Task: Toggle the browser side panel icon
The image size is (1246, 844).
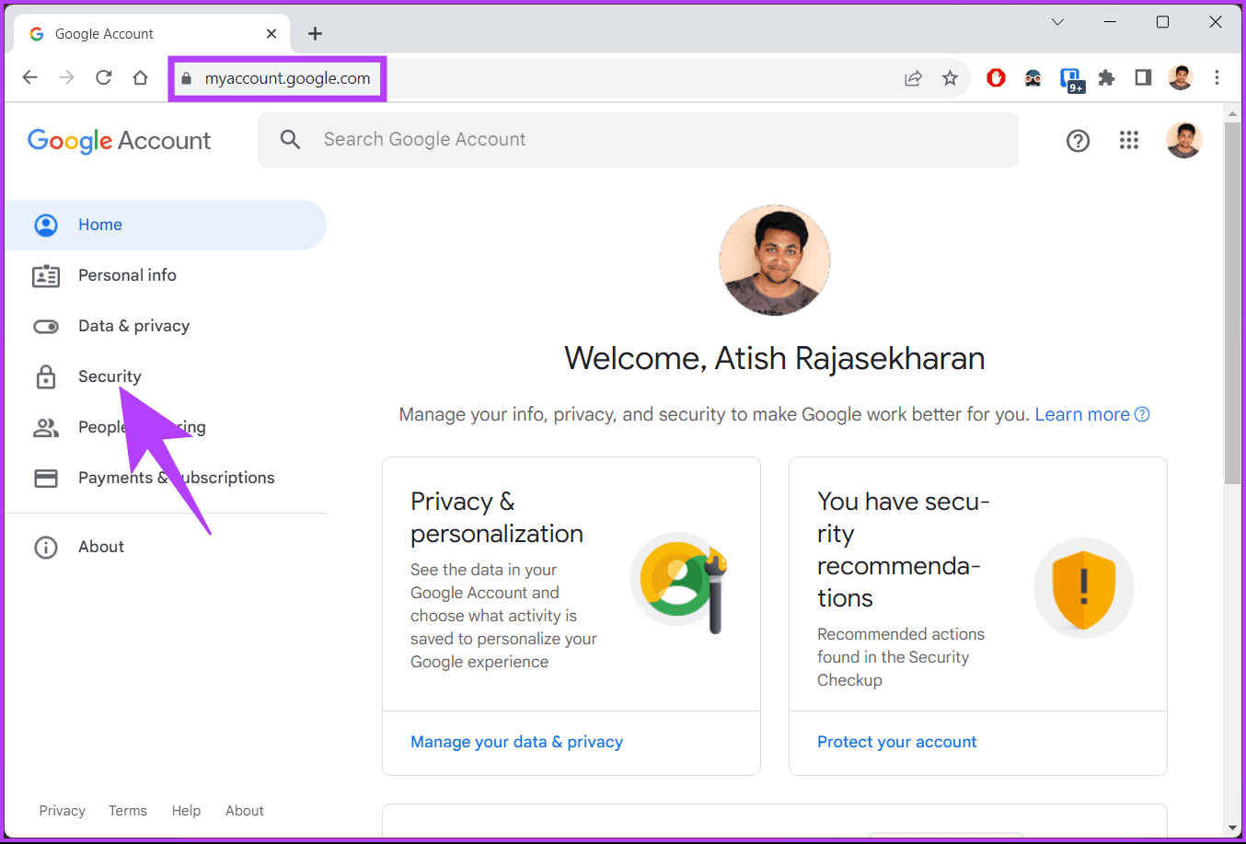Action: coord(1143,78)
